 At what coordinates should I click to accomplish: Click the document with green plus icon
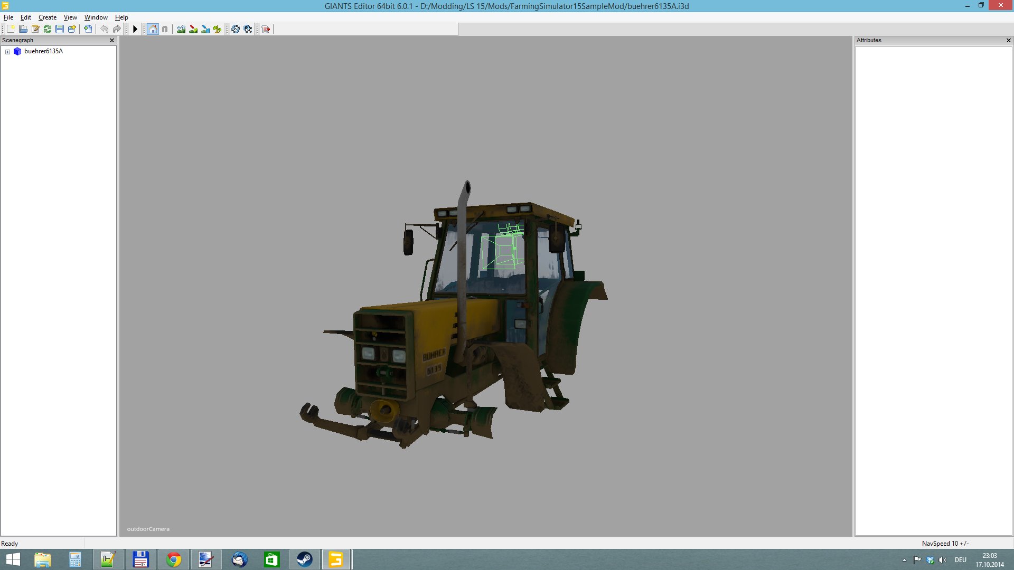88,29
